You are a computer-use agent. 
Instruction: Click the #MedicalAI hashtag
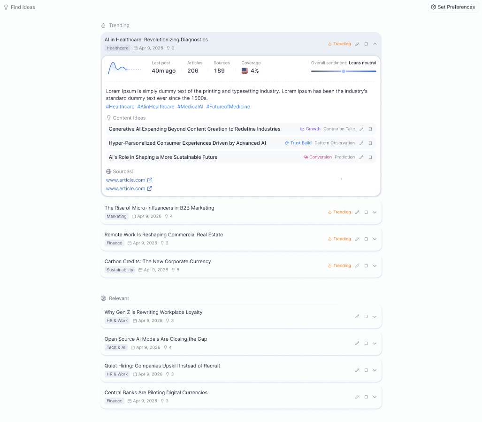pyautogui.click(x=190, y=107)
